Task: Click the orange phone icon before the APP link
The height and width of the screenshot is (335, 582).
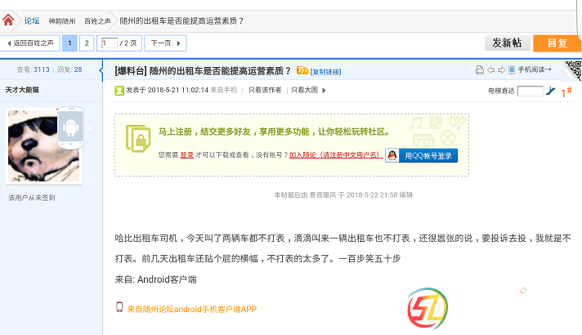Action: coord(119,308)
